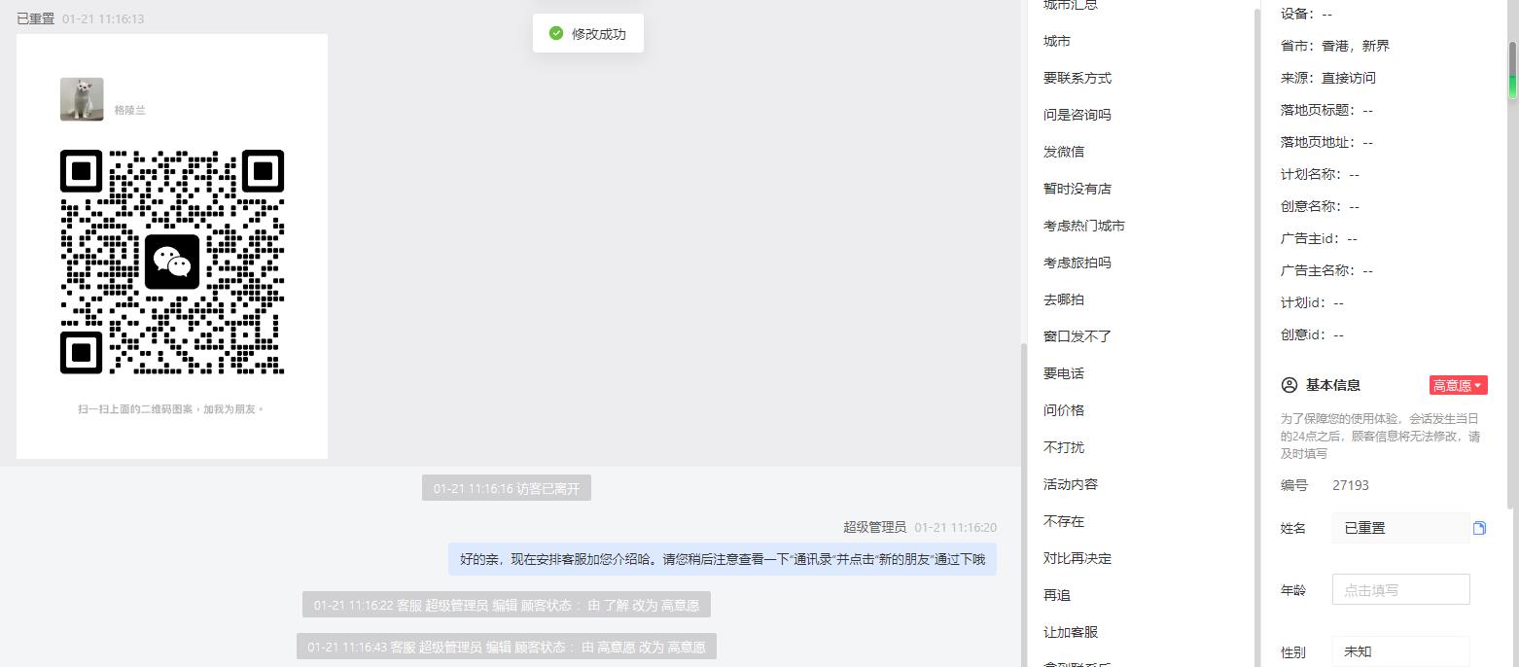Click the 访客已离开 system notice
1519x667 pixels.
pos(507,488)
